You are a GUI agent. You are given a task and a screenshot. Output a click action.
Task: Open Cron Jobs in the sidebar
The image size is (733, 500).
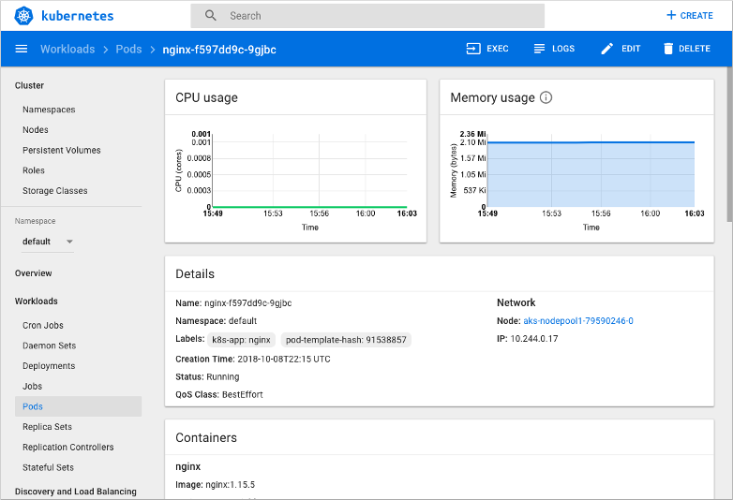click(42, 326)
